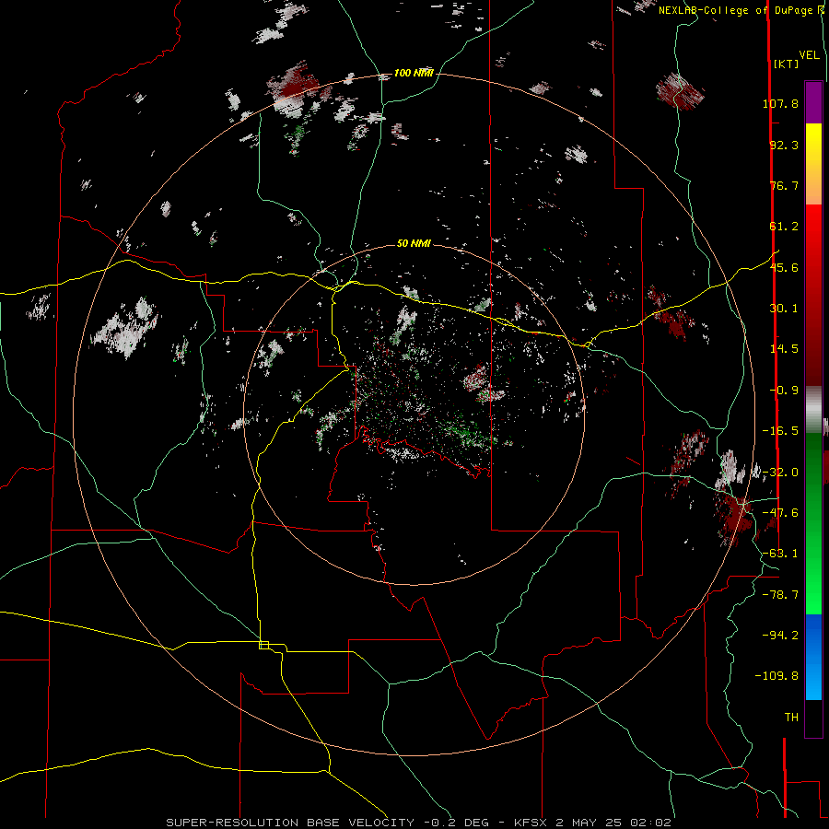The width and height of the screenshot is (829, 829).
Task: Click the green segment of velocity colorbar
Action: [x=813, y=523]
